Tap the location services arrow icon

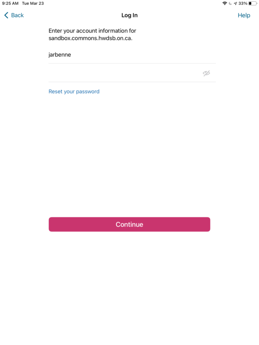pyautogui.click(x=235, y=3)
